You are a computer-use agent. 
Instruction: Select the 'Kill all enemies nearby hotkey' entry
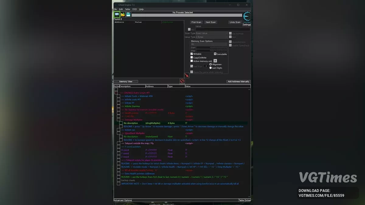pyautogui.click(x=139, y=170)
